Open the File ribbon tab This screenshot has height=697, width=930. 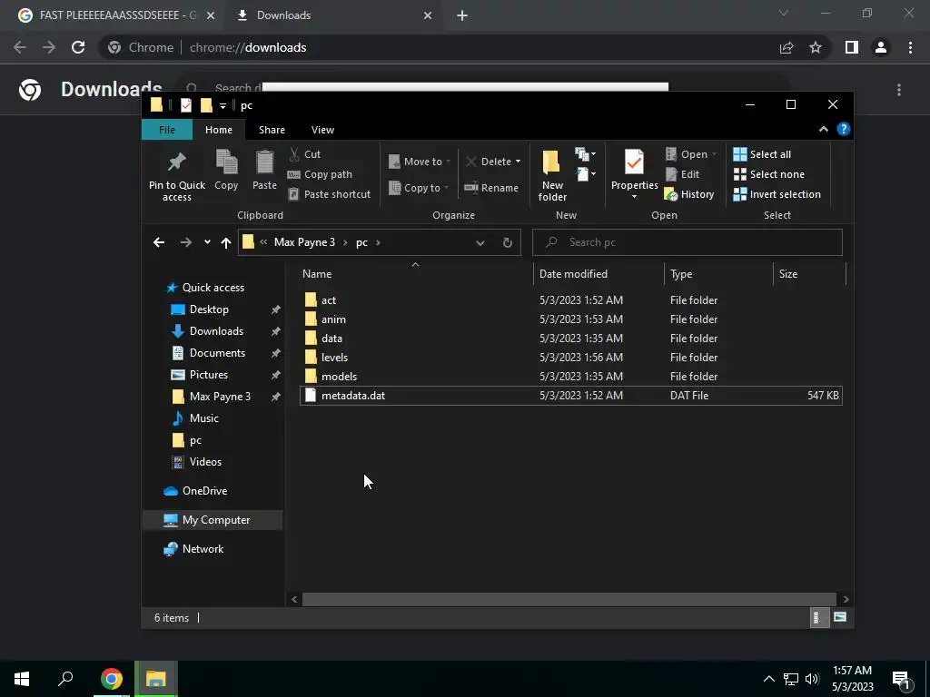167,130
